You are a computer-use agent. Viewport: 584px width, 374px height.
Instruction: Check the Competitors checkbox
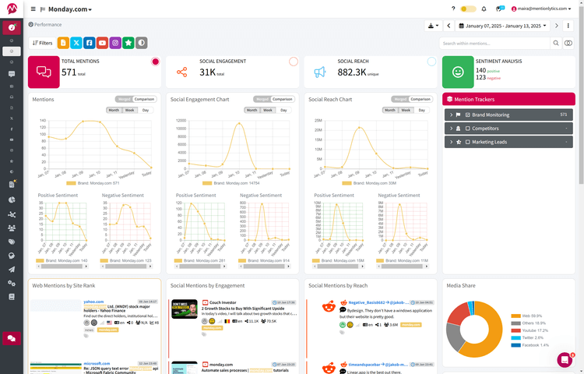(468, 128)
